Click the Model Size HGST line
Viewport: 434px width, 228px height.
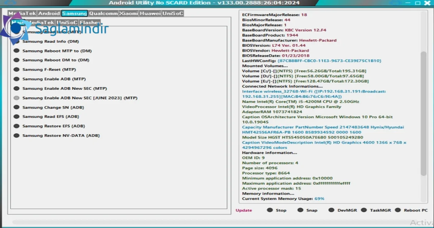(x=302, y=138)
